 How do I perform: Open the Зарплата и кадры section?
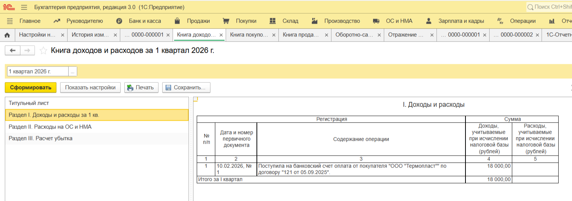455,21
